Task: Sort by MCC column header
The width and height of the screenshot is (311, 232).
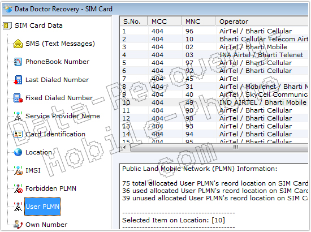Action: (x=165, y=22)
